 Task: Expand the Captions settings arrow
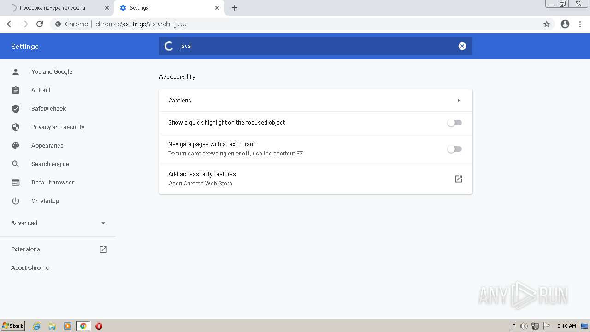point(459,101)
